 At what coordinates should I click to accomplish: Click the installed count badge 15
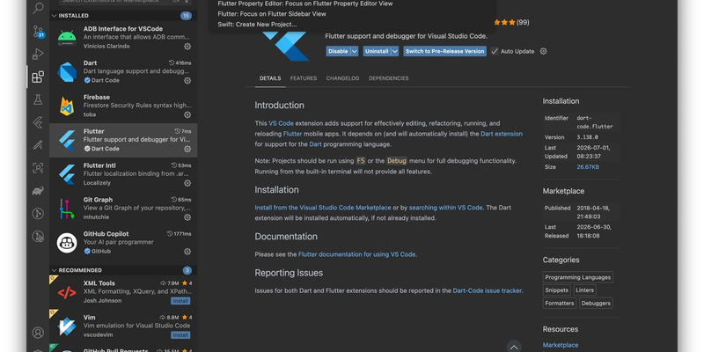(186, 16)
